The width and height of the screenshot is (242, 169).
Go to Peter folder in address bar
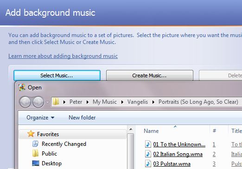(76, 102)
